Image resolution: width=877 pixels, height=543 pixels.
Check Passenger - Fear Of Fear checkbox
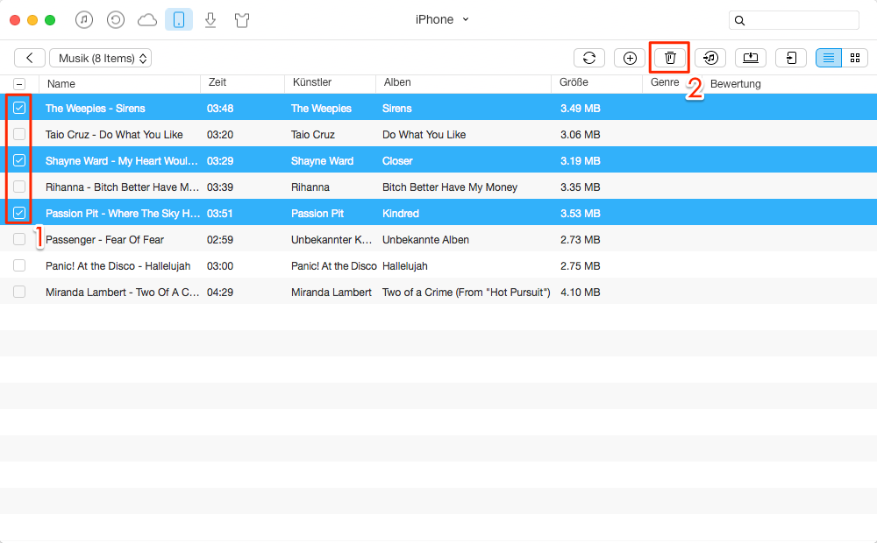point(19,239)
